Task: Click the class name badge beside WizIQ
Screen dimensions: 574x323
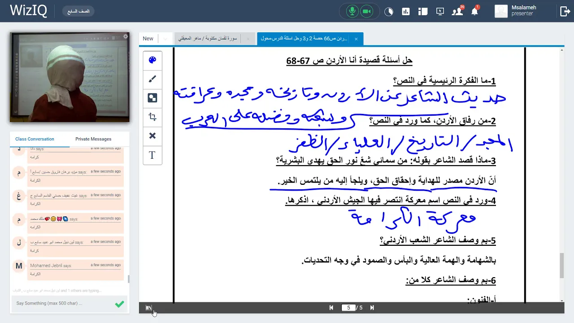Action: coord(78,11)
